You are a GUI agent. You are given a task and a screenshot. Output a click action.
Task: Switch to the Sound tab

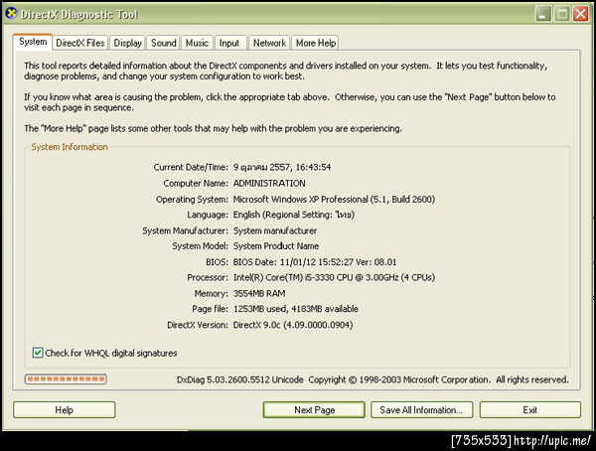point(164,43)
